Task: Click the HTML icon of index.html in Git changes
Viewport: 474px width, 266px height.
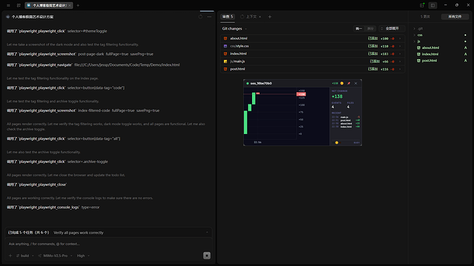Action: coord(225,54)
